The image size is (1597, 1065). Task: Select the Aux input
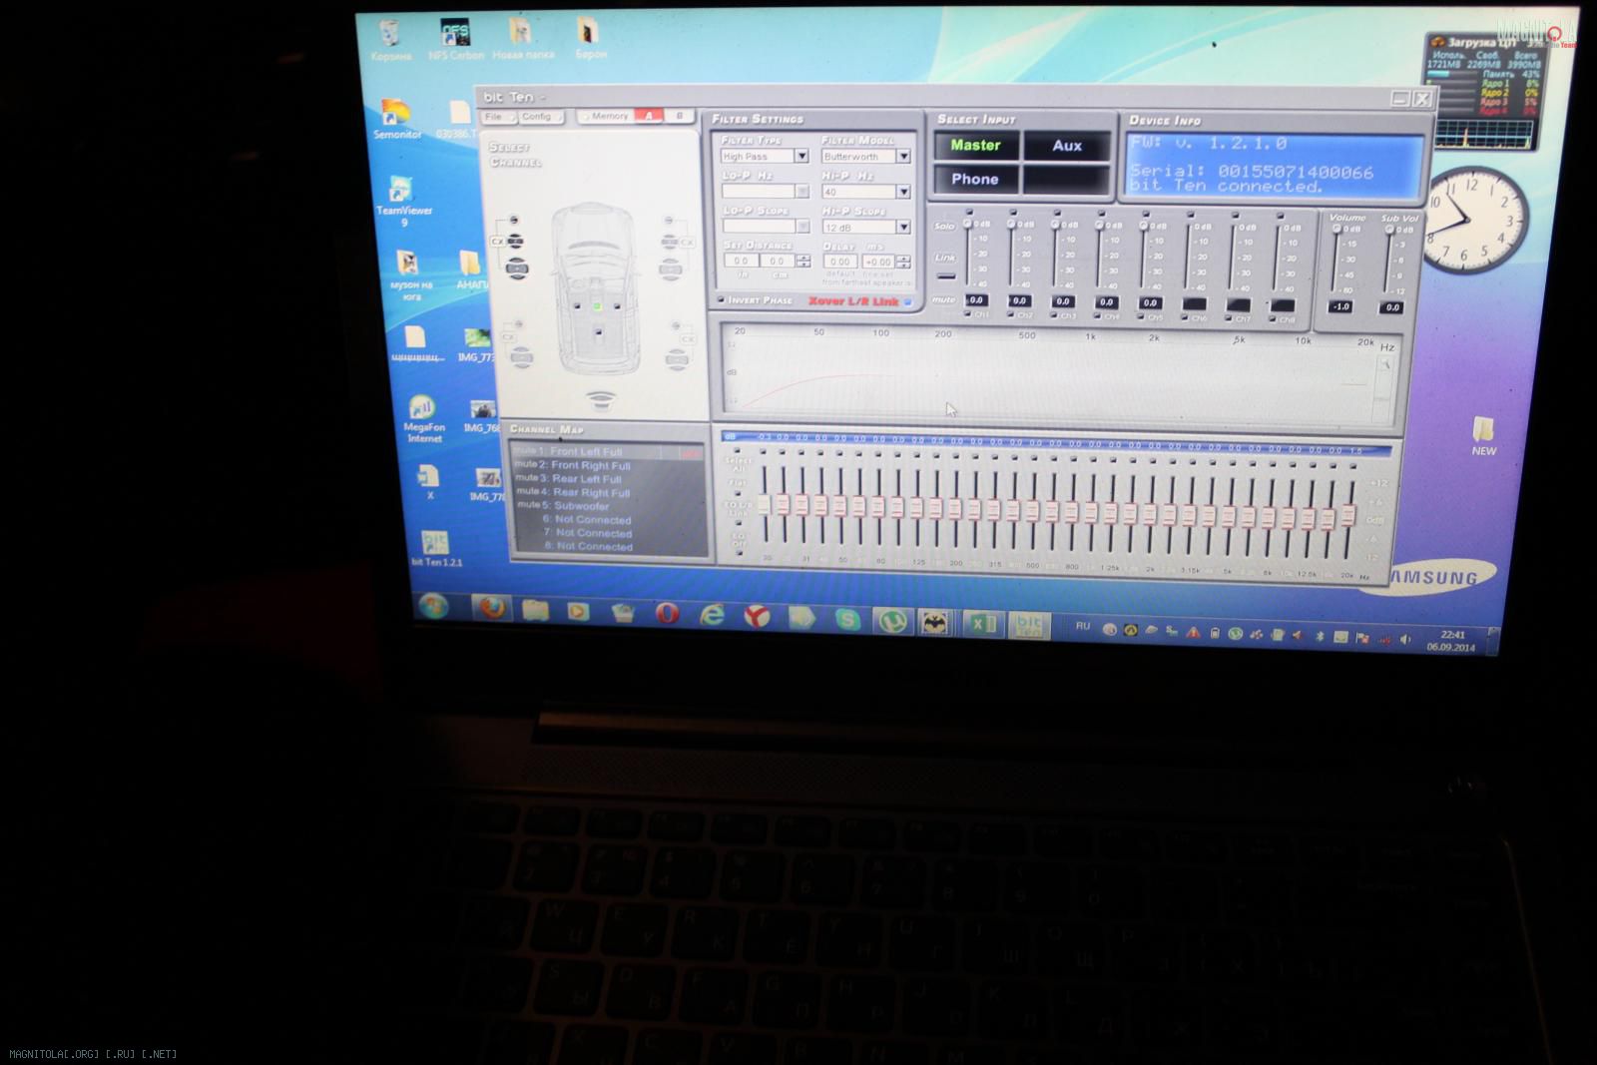(x=1067, y=146)
